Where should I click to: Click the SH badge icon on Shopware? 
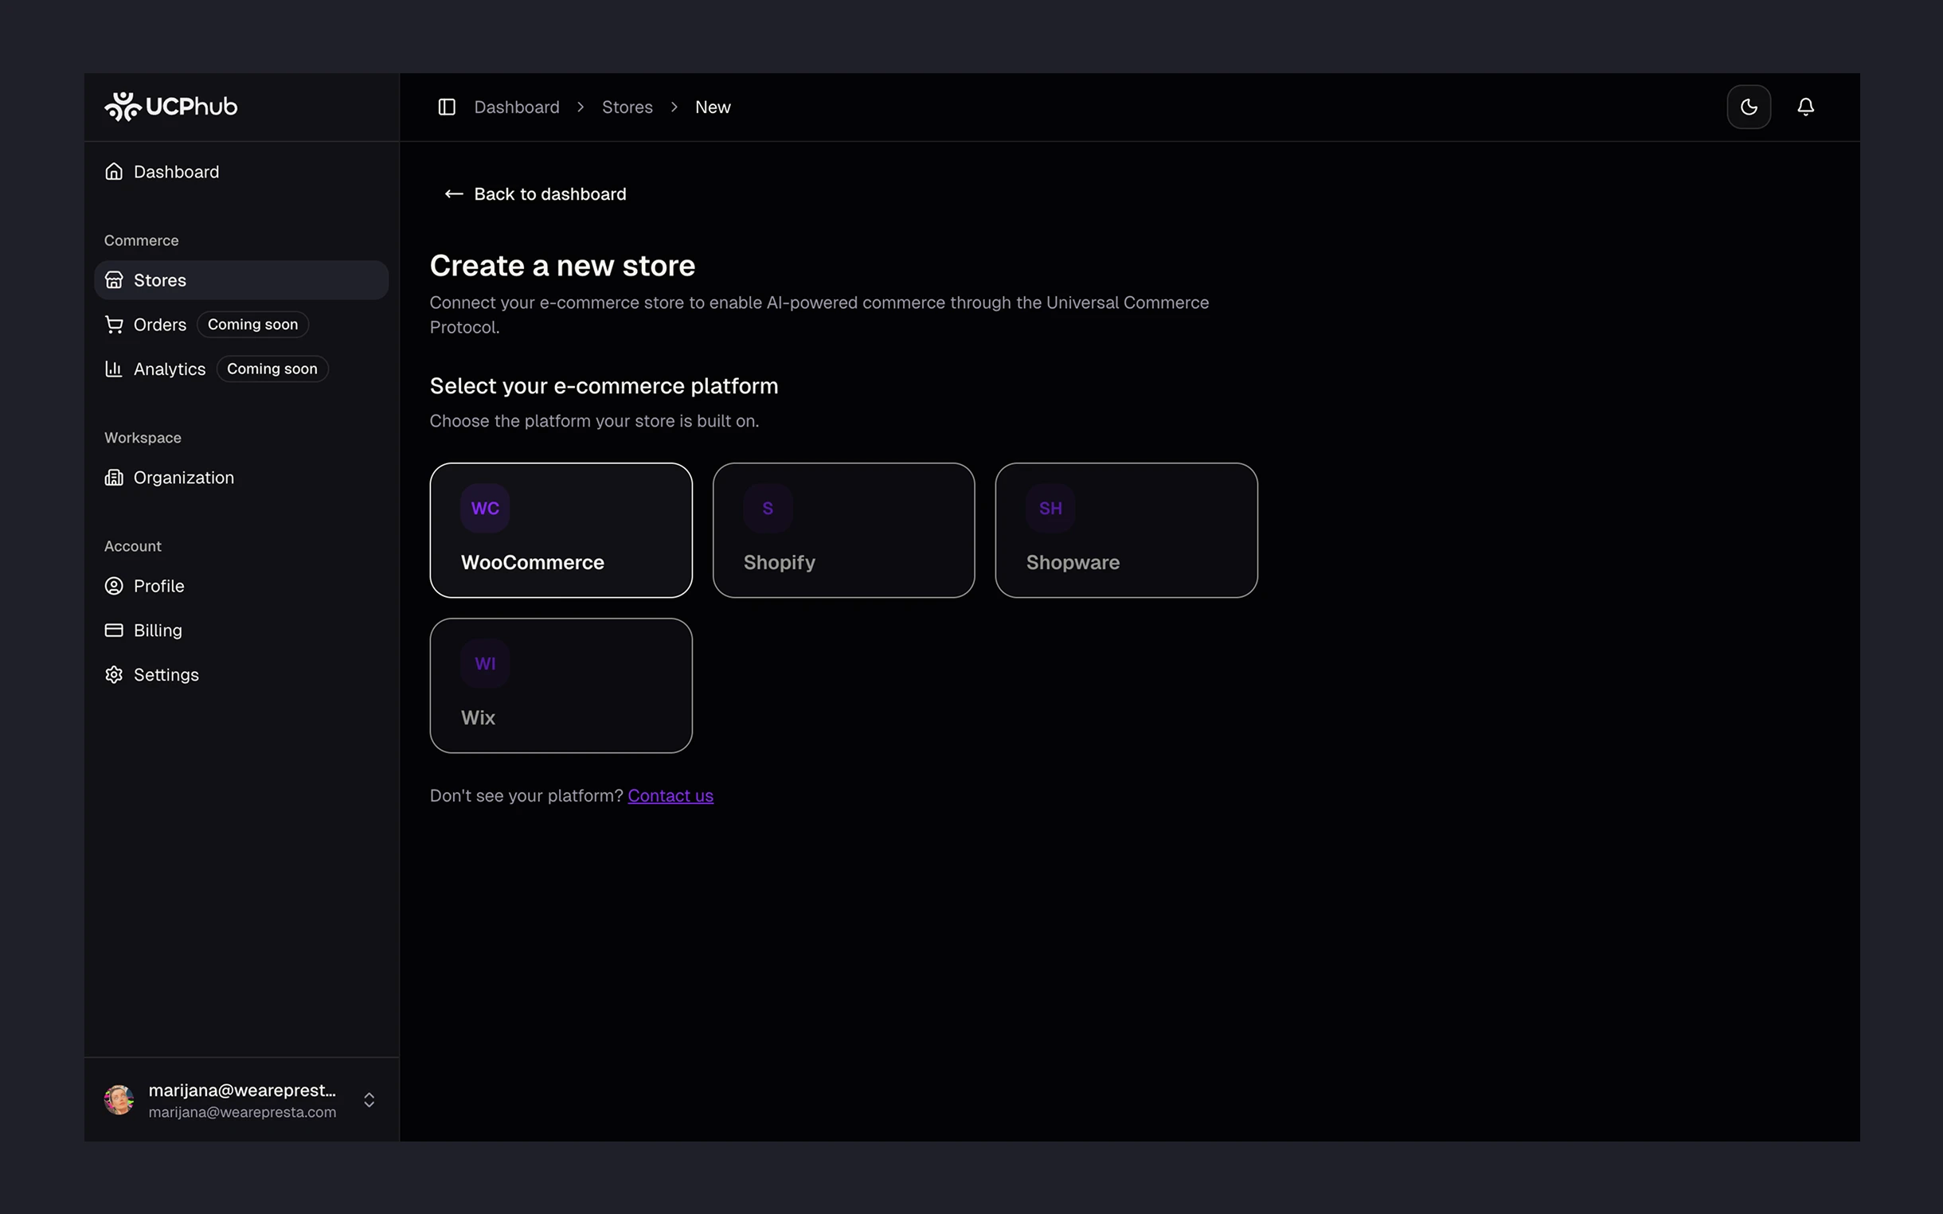tap(1050, 508)
